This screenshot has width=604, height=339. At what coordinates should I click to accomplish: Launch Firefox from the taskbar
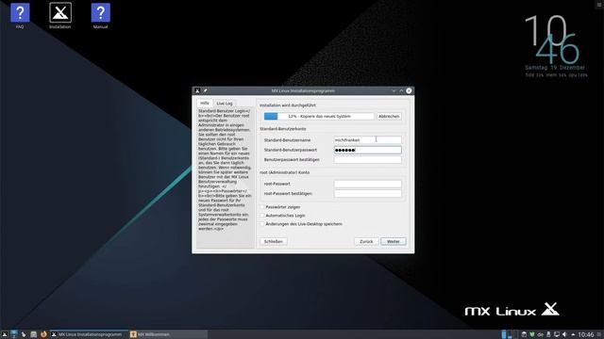tap(43, 334)
